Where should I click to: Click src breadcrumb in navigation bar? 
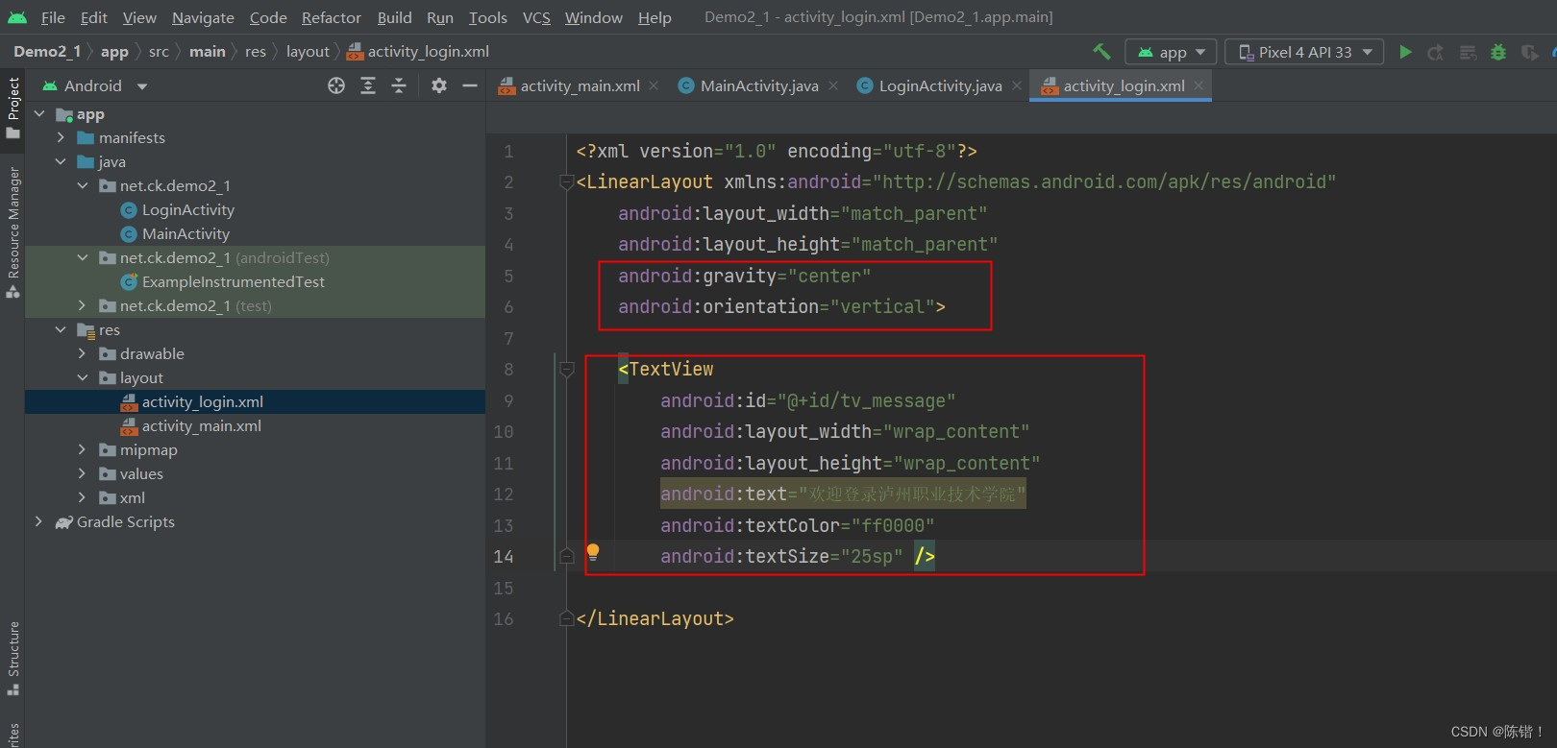(x=159, y=52)
